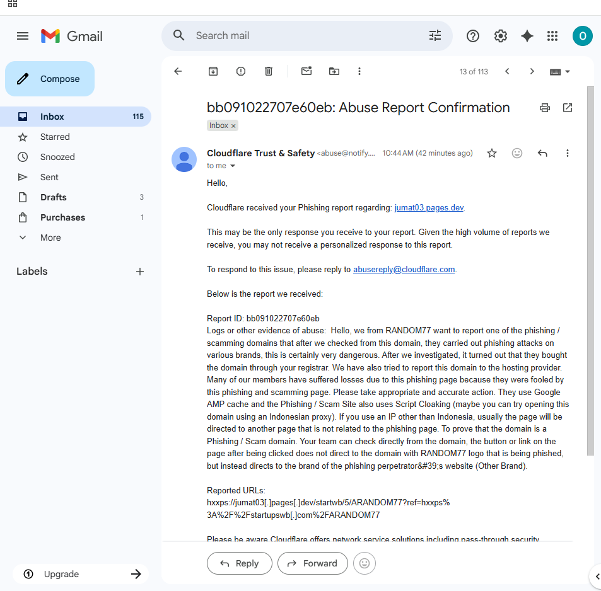The image size is (601, 591).
Task: Open Settings gear icon
Action: [x=500, y=36]
